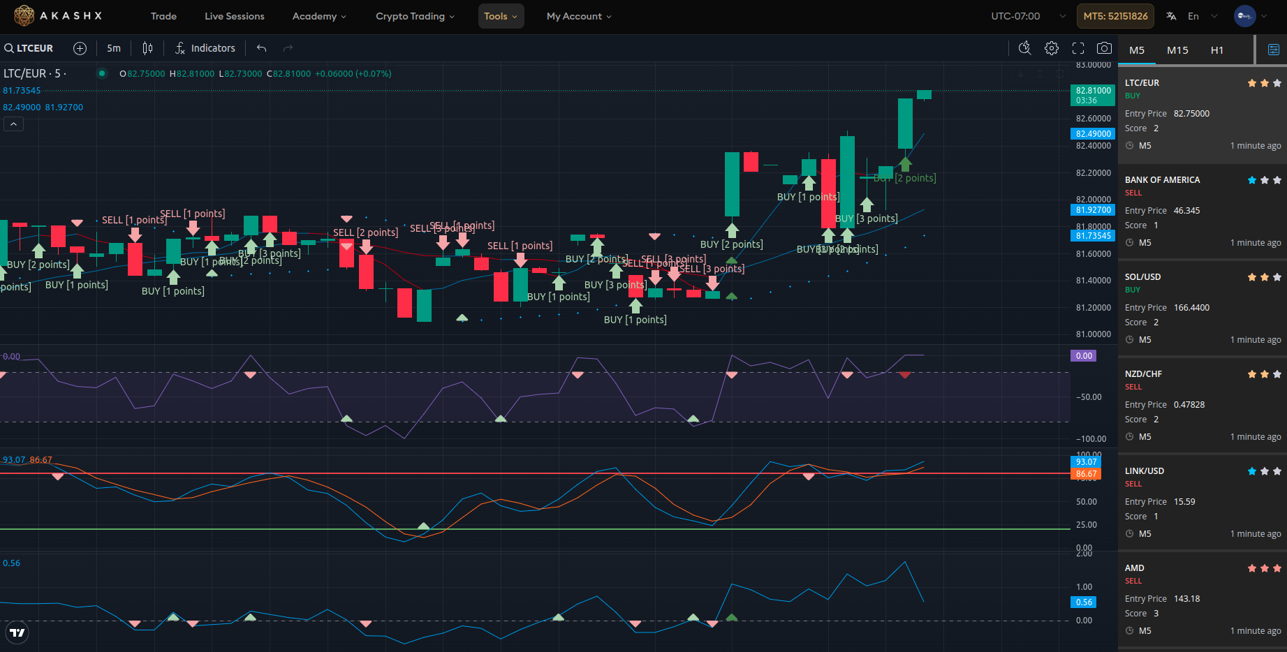This screenshot has width=1287, height=652.
Task: Click the compare or add symbol plus icon
Action: click(x=80, y=48)
